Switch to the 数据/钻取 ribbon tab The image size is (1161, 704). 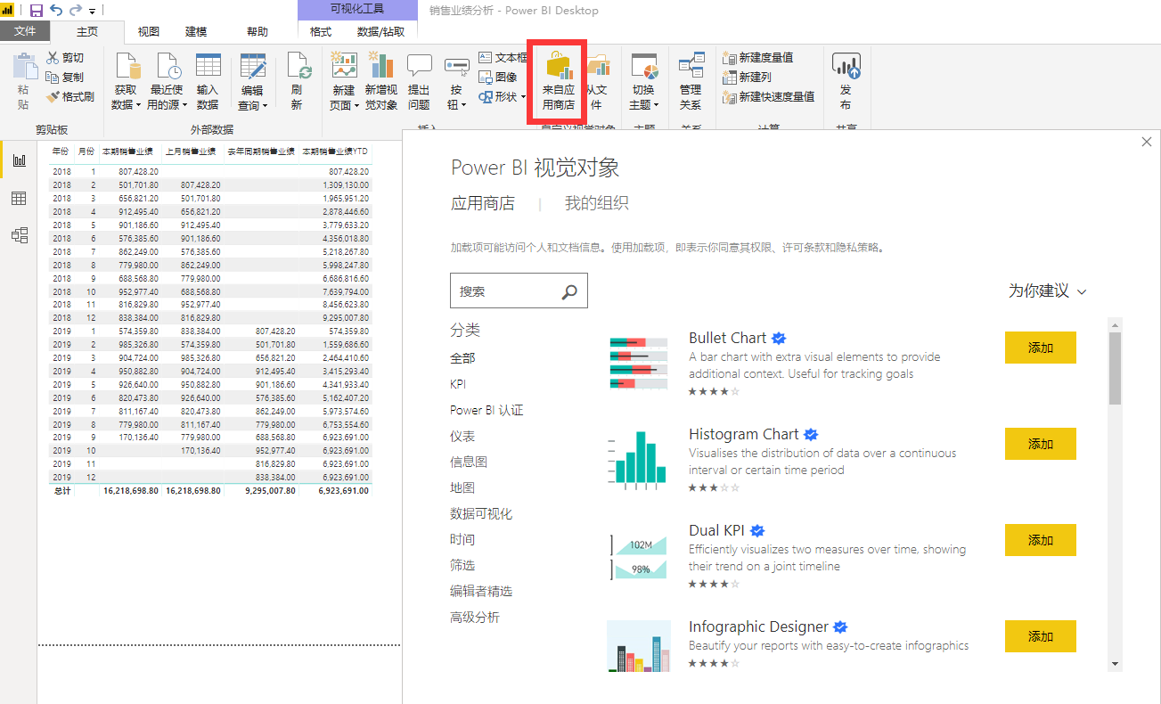point(380,31)
